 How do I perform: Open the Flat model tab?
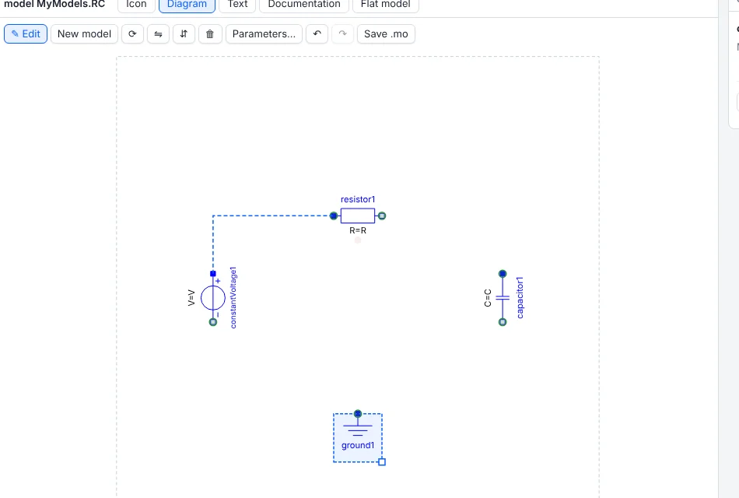386,4
